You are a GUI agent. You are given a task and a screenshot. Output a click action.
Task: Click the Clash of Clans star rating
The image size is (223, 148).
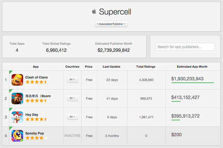pyautogui.click(x=36, y=82)
